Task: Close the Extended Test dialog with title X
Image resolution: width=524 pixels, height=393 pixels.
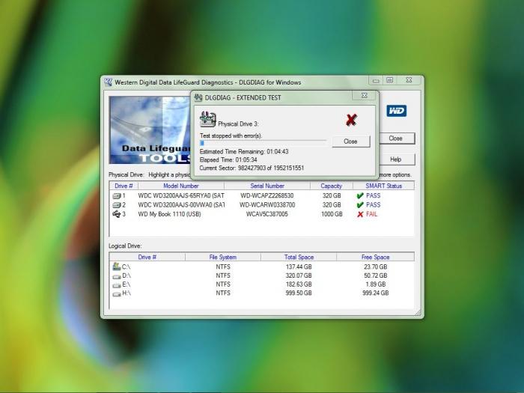Action: 365,96
